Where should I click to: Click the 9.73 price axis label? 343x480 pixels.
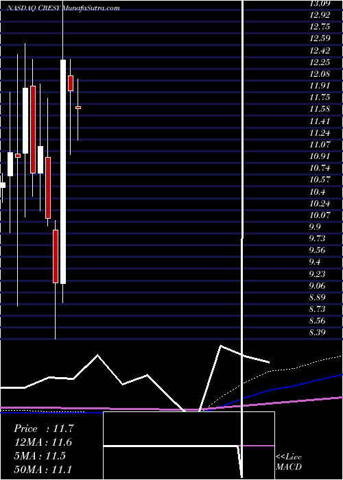click(318, 239)
